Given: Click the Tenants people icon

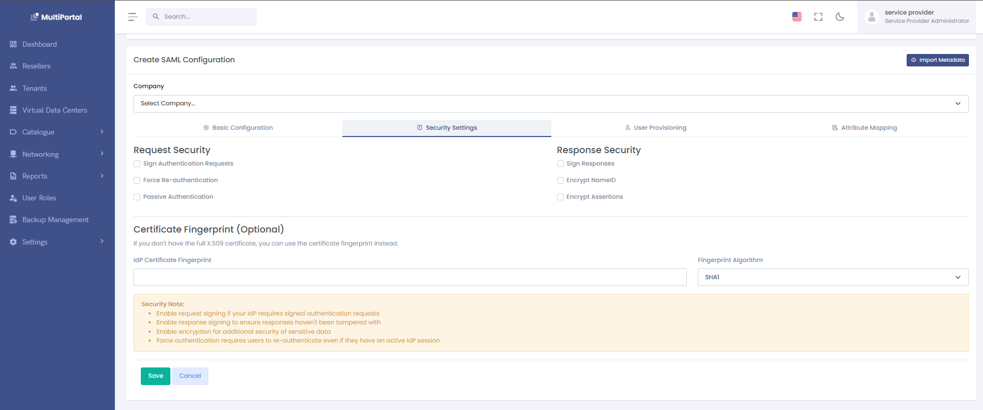Looking at the screenshot, I should coord(14,88).
